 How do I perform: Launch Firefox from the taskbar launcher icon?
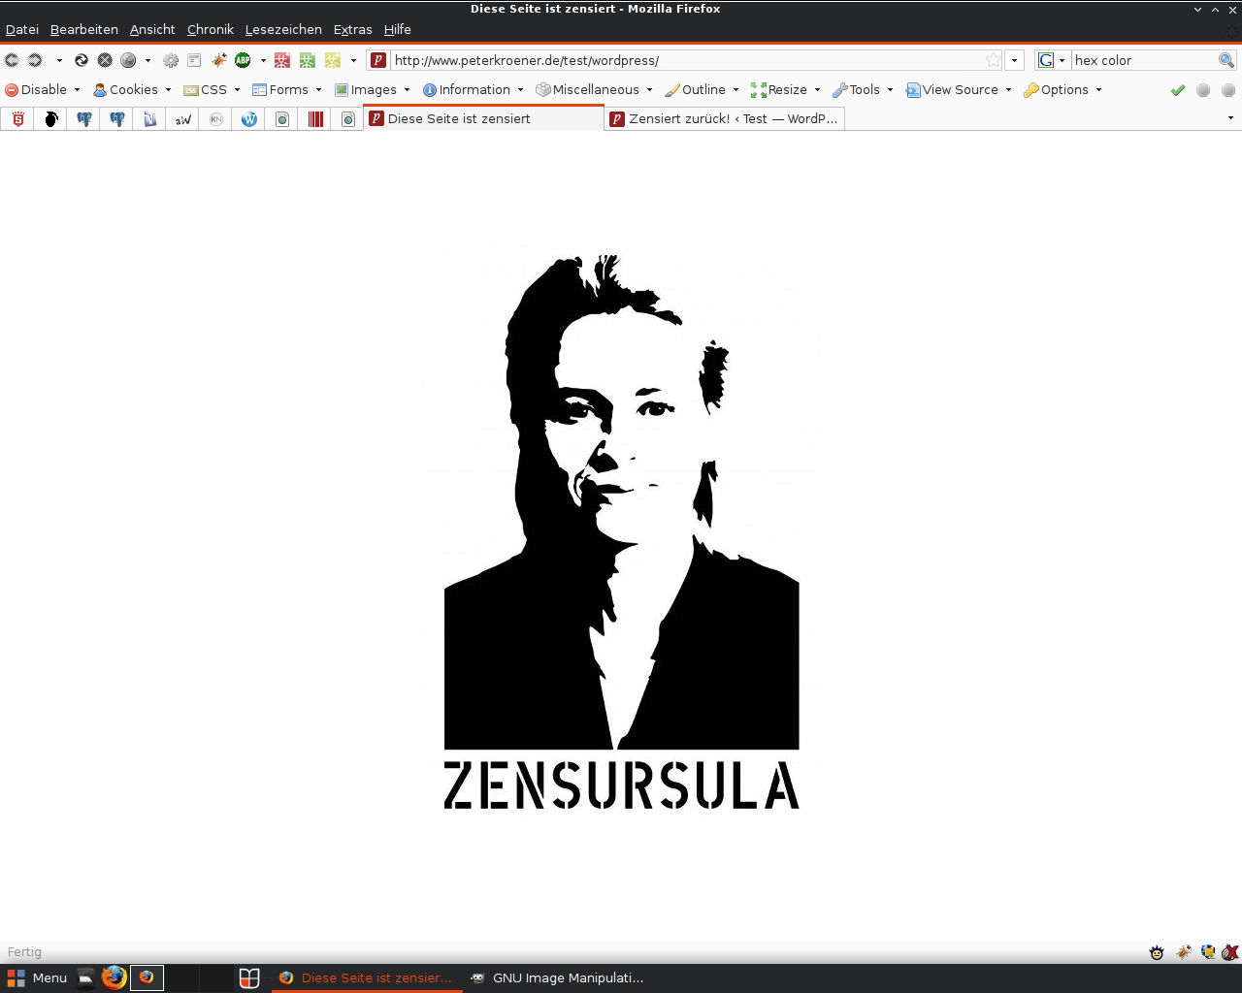[x=114, y=977]
